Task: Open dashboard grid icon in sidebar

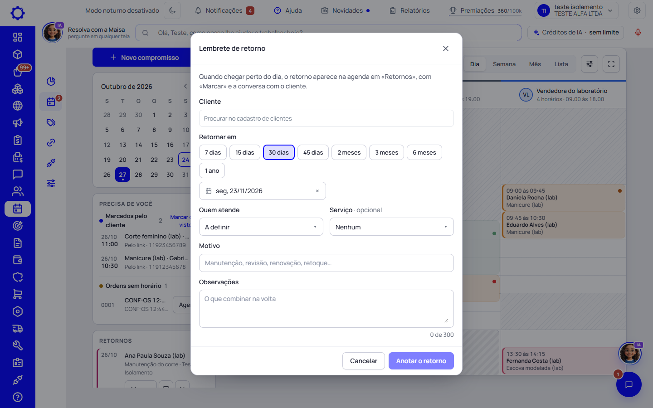Action: [x=18, y=37]
